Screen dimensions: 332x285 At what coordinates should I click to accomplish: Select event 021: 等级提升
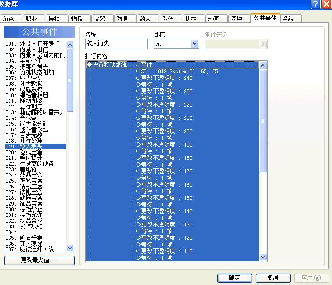pyautogui.click(x=35, y=158)
